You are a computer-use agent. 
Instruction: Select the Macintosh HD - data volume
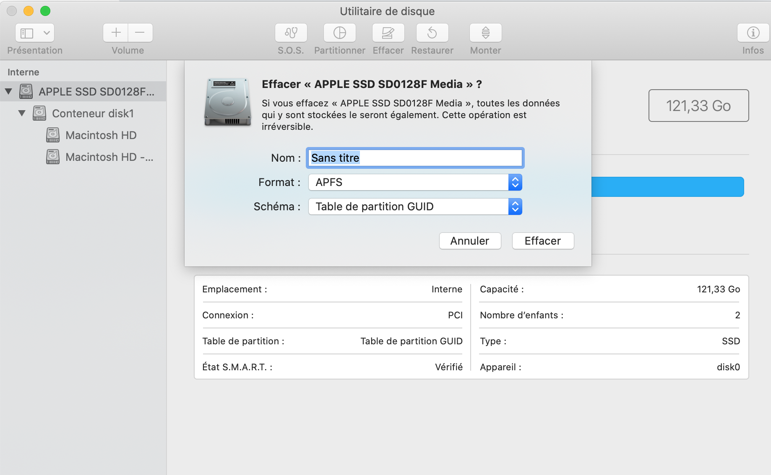click(x=109, y=157)
